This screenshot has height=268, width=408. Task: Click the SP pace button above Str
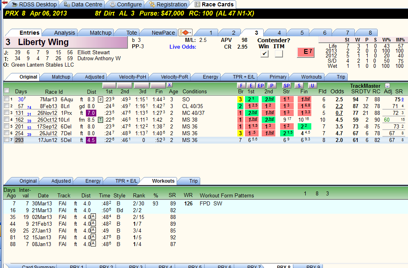287,86
